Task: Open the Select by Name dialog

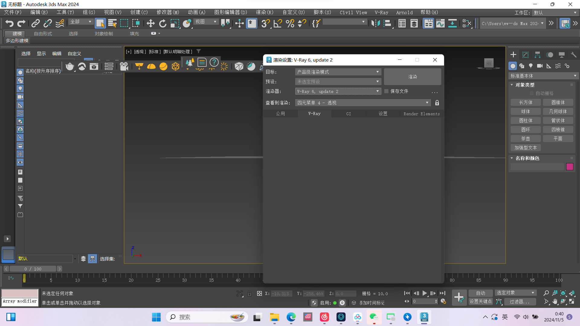Action: click(112, 23)
